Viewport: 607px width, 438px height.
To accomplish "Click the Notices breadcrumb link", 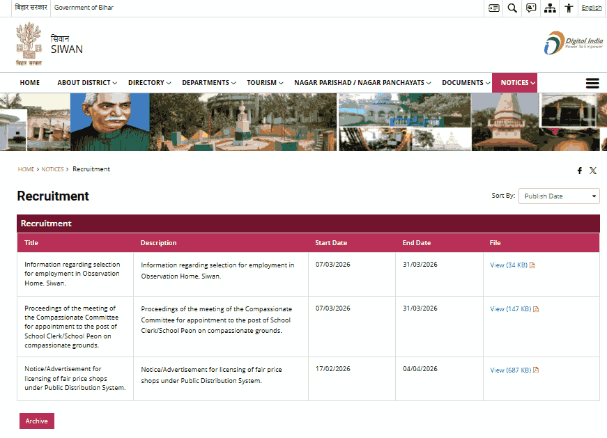I will 52,170.
